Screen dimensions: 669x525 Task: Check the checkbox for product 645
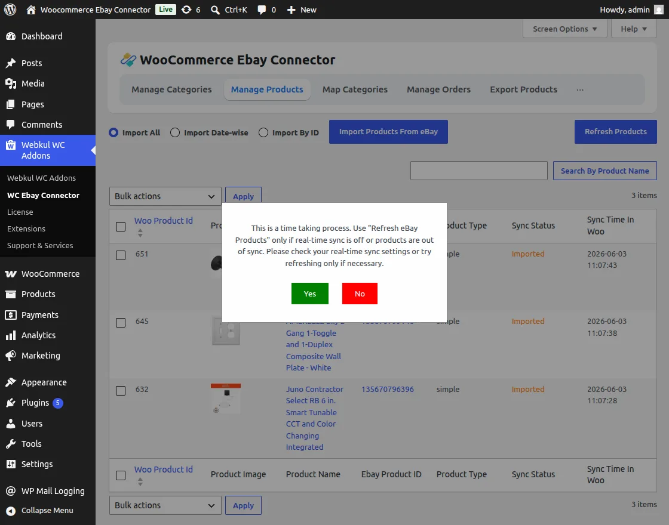[121, 323]
